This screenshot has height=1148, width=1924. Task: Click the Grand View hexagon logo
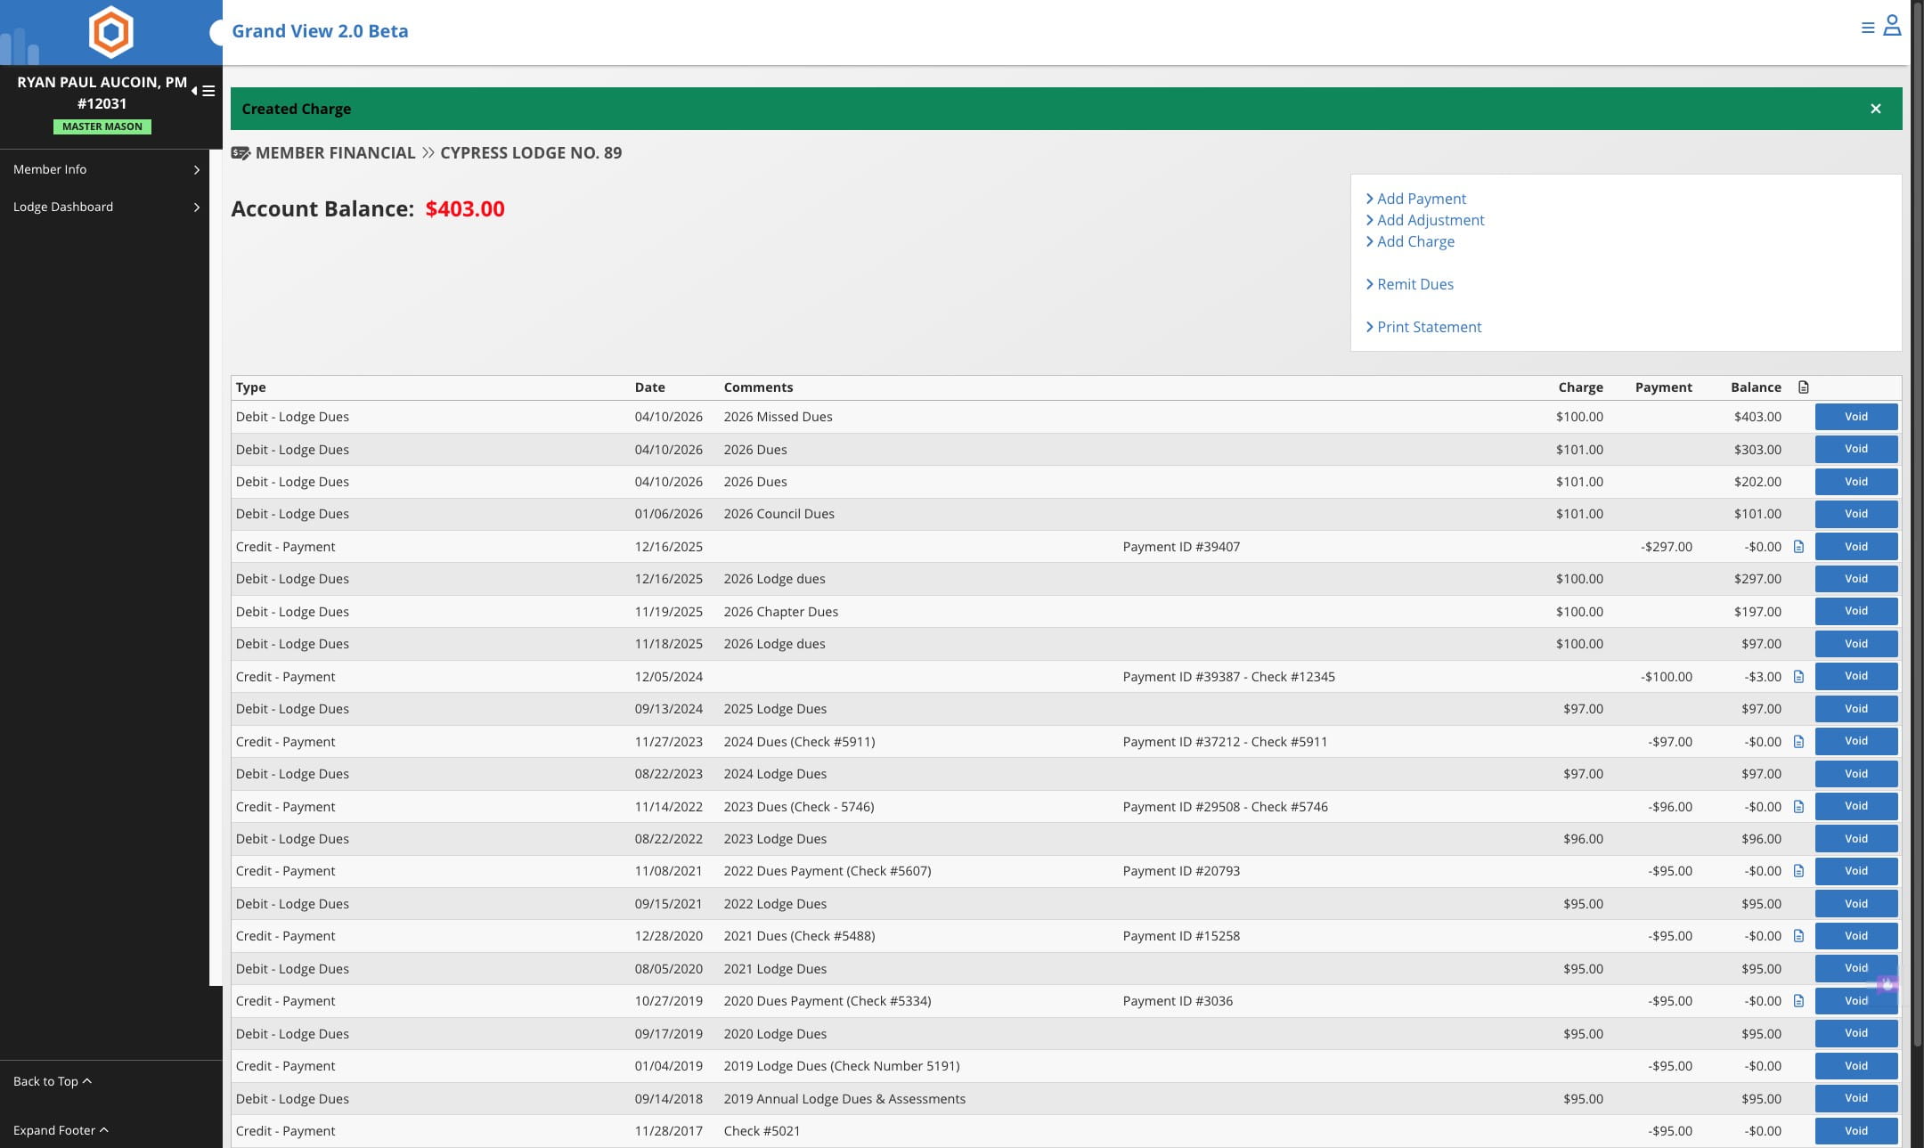point(111,32)
